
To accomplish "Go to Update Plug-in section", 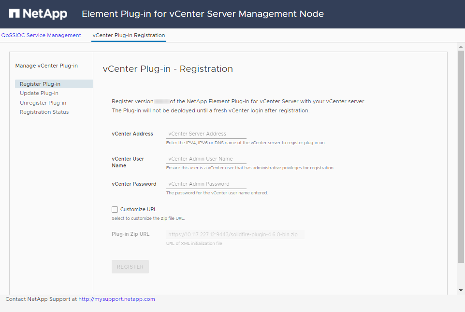I will (39, 93).
